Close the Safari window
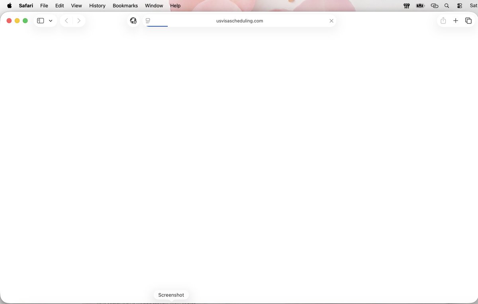The height and width of the screenshot is (304, 478). pos(9,21)
